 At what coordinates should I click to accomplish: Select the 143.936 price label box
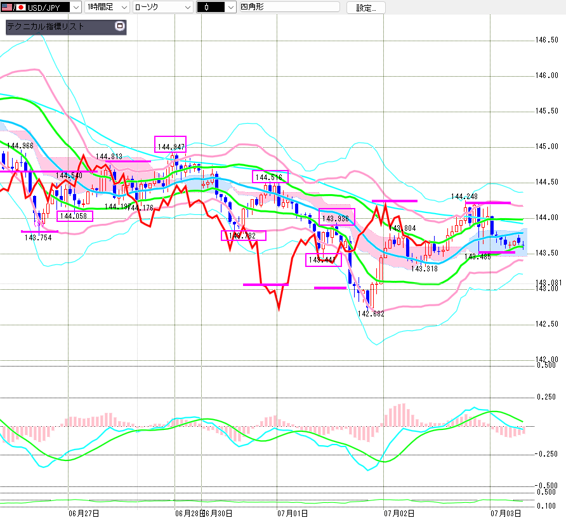point(337,217)
